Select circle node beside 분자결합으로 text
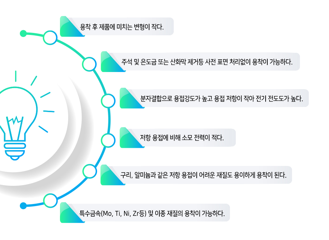The image size is (329, 240). (x=108, y=101)
